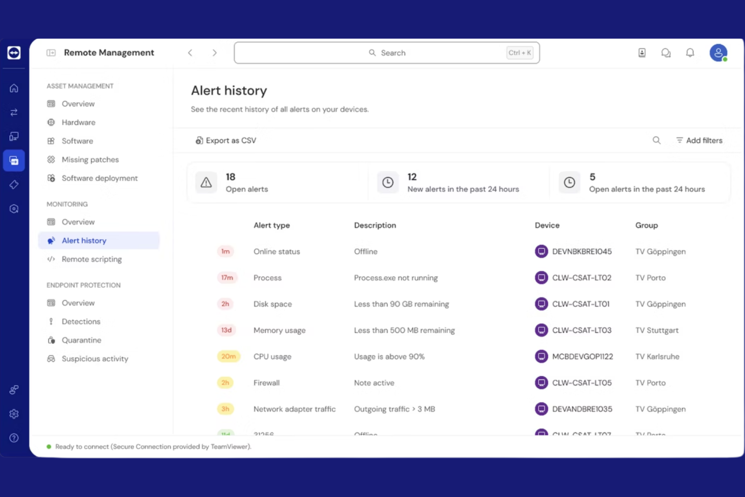Open the chat bubble icon
Viewport: 745px width, 497px height.
click(666, 53)
